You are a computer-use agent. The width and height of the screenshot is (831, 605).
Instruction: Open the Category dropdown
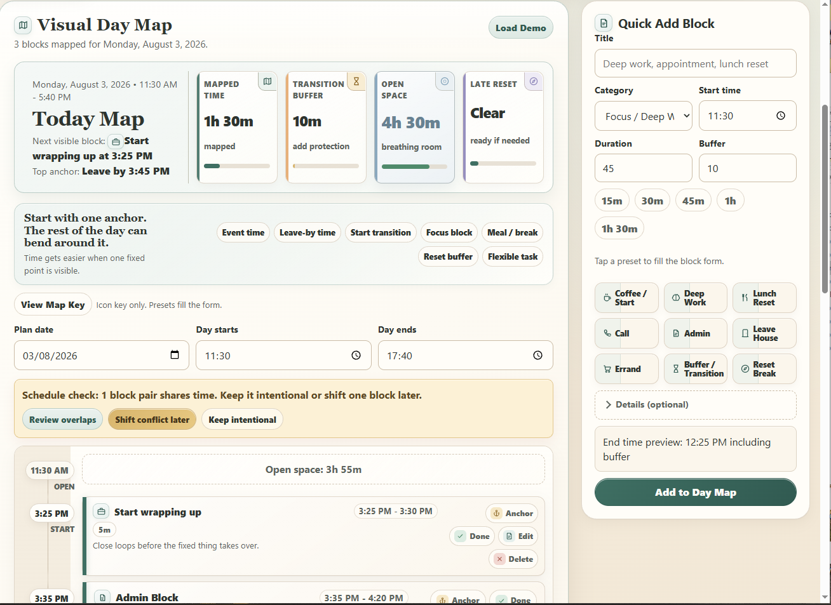click(x=644, y=116)
